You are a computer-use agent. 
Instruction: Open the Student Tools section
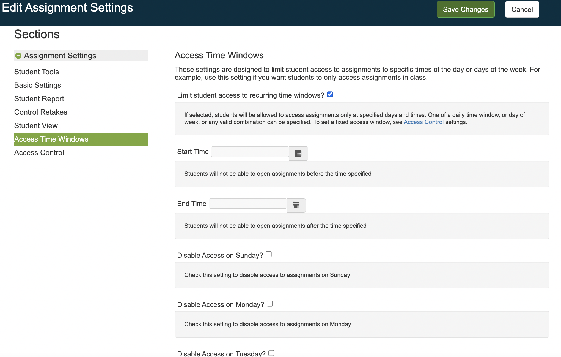[37, 72]
